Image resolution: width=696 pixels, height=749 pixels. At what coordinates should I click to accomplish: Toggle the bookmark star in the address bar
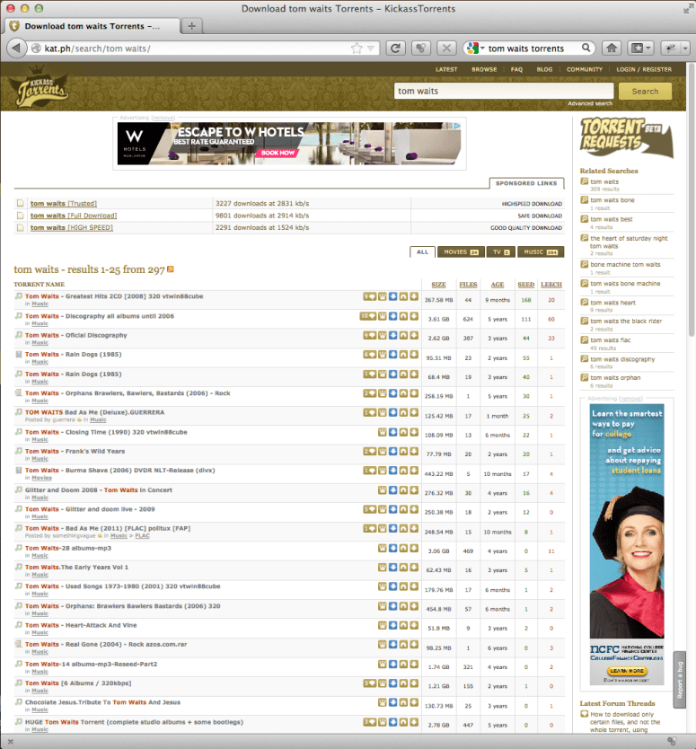(x=357, y=48)
